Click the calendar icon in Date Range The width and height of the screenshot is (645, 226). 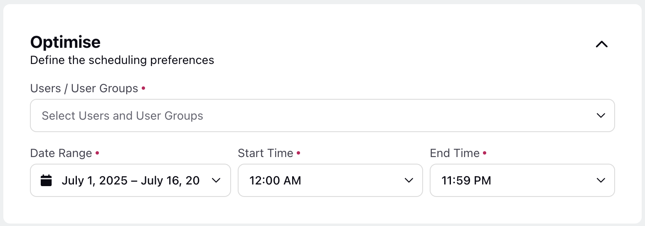46,180
